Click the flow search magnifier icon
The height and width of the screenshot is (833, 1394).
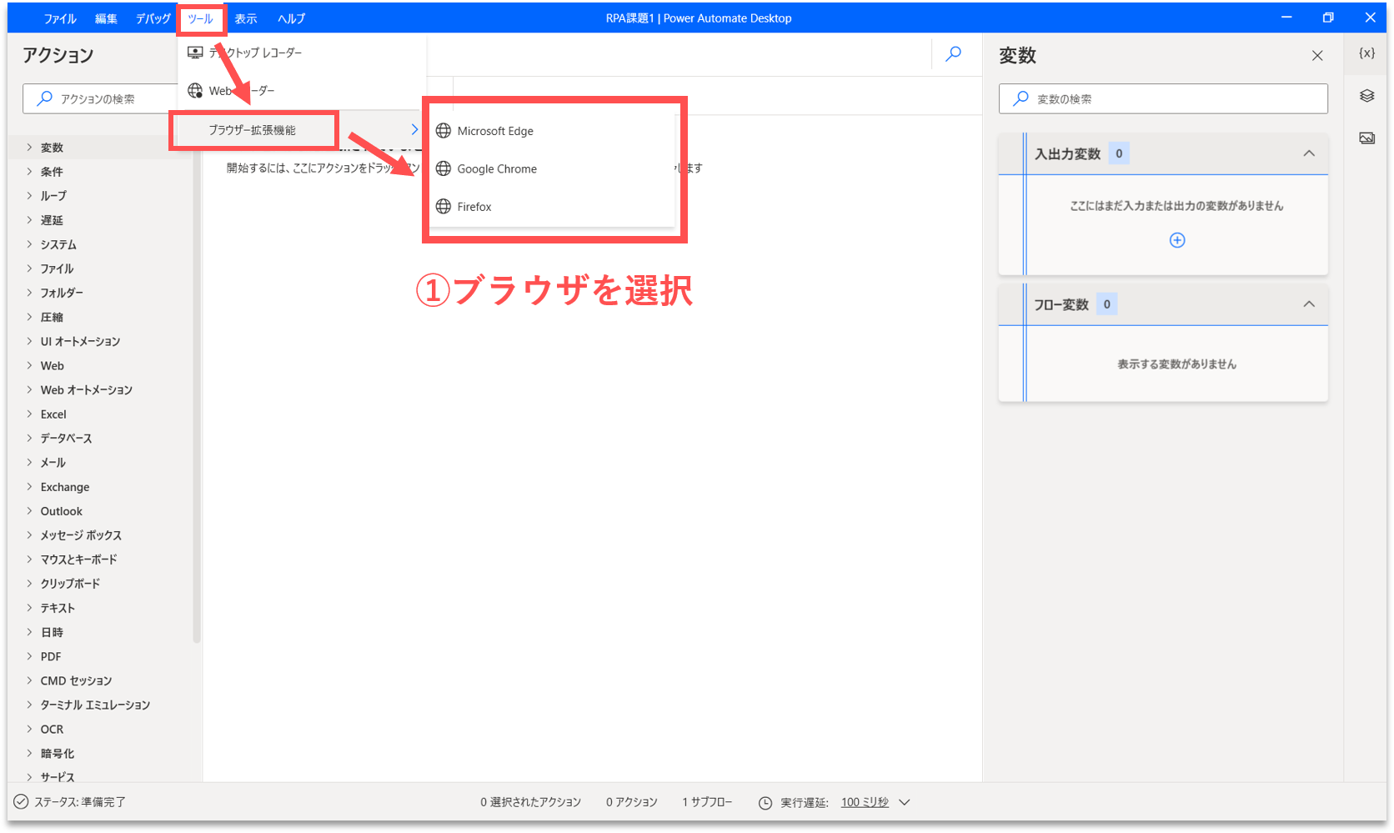953,54
